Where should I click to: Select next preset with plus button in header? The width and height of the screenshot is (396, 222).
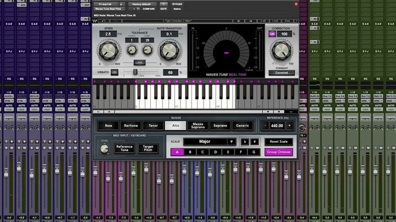(134, 9)
